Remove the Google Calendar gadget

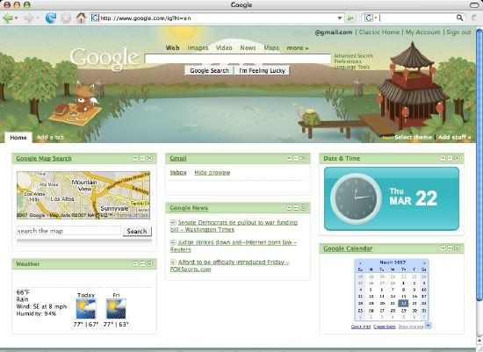(x=457, y=248)
